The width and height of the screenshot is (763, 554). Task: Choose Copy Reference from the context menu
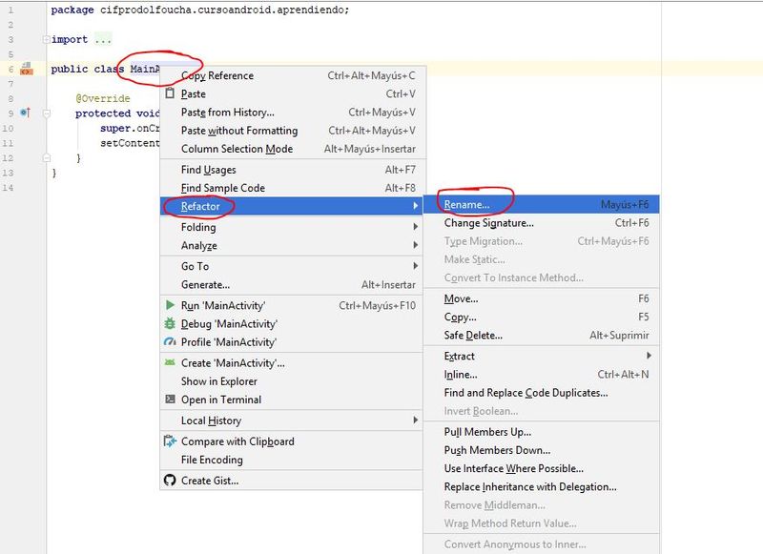click(292, 75)
